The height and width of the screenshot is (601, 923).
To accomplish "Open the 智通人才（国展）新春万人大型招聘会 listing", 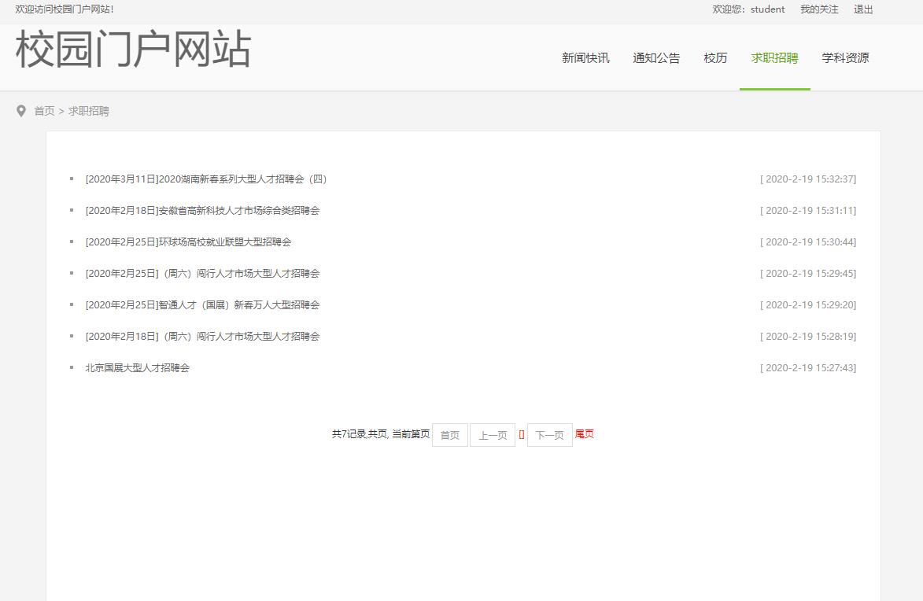I will coord(202,304).
